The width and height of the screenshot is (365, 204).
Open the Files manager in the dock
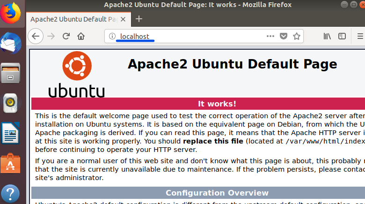click(10, 73)
